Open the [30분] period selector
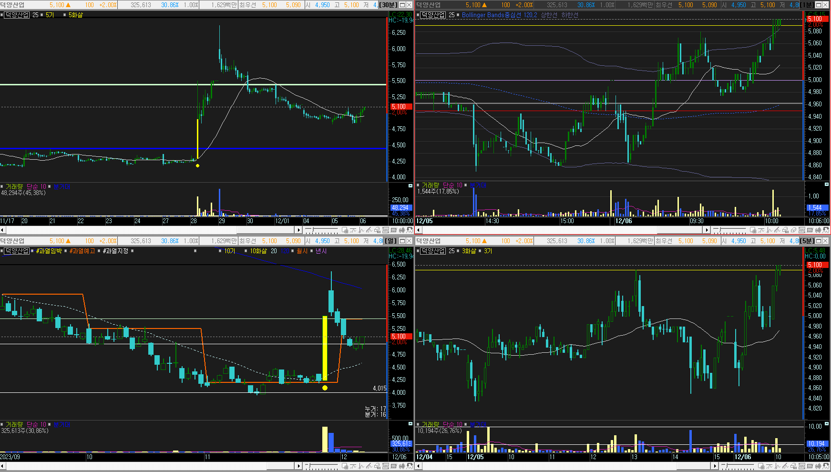Image resolution: width=831 pixels, height=472 pixels. click(388, 5)
